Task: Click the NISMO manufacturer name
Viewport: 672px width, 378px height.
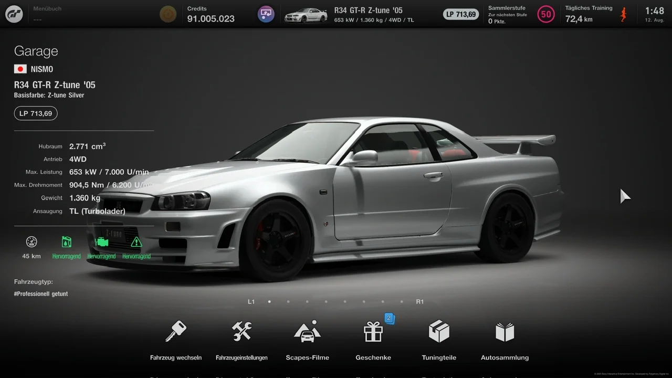Action: pos(42,69)
